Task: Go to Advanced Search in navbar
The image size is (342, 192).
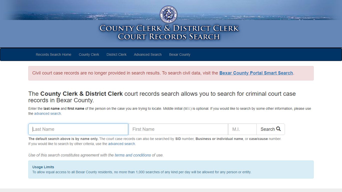Action: click(x=148, y=54)
